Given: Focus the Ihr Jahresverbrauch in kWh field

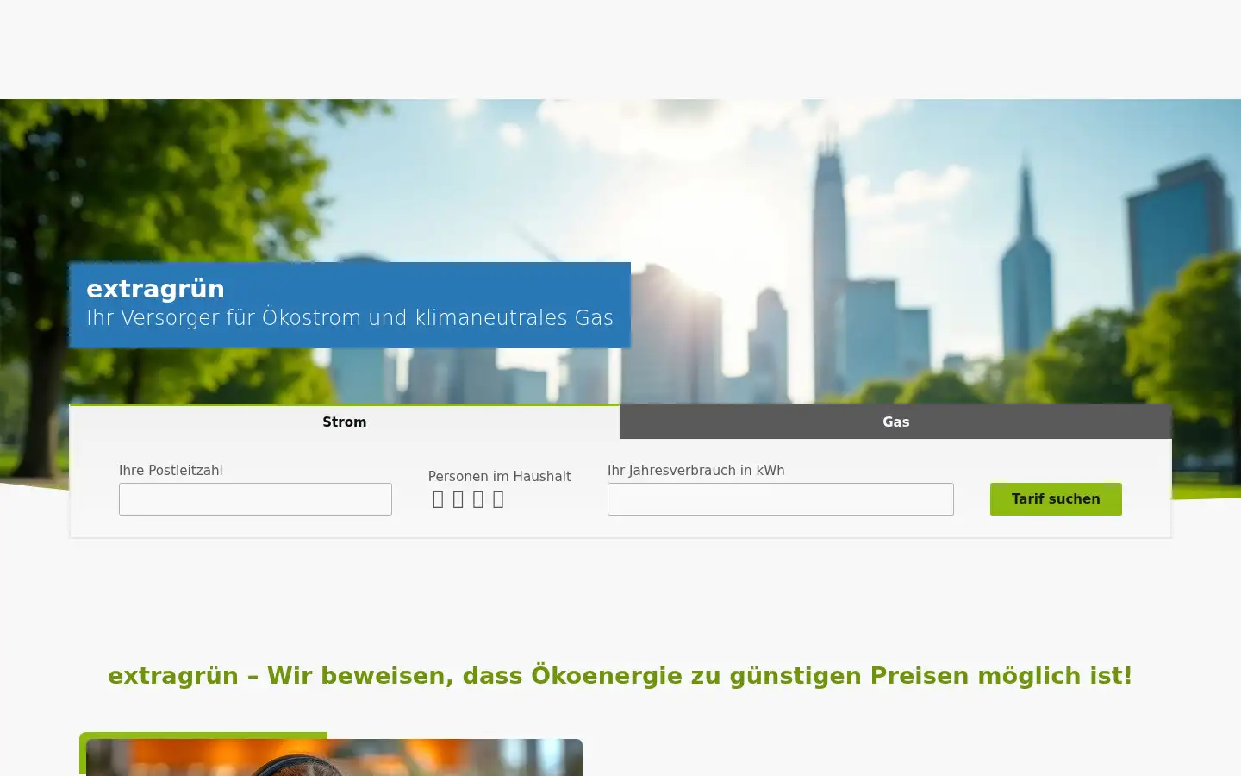Looking at the screenshot, I should (780, 499).
